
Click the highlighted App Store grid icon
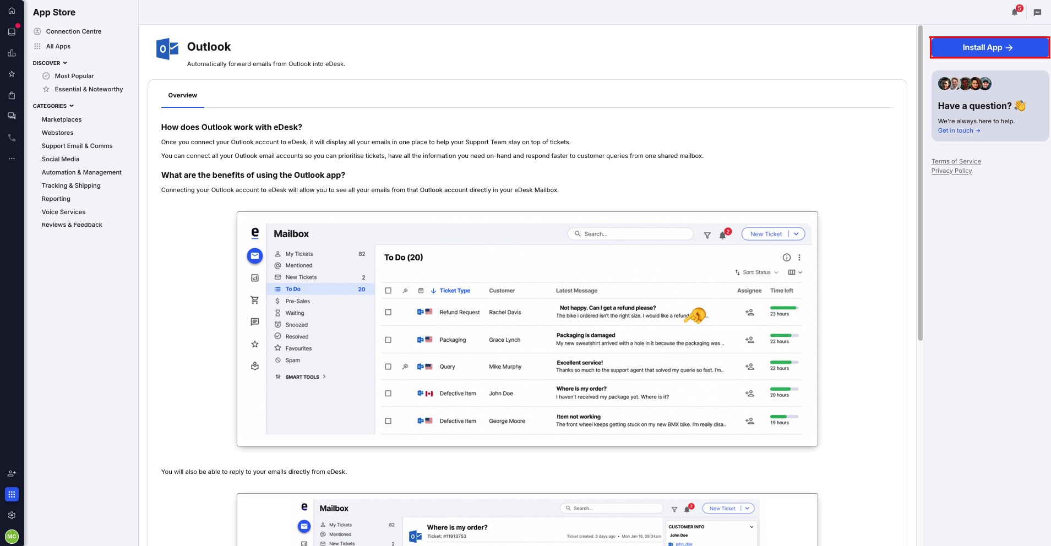12,494
